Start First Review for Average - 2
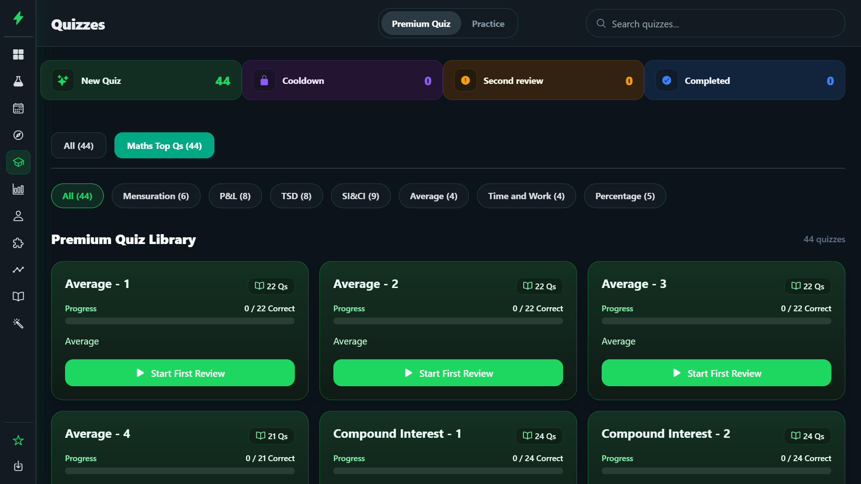 point(448,373)
